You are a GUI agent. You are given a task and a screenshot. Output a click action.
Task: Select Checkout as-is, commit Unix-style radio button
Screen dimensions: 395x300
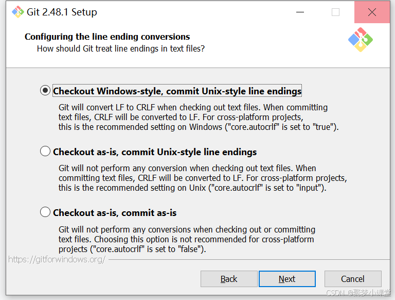[45, 151]
